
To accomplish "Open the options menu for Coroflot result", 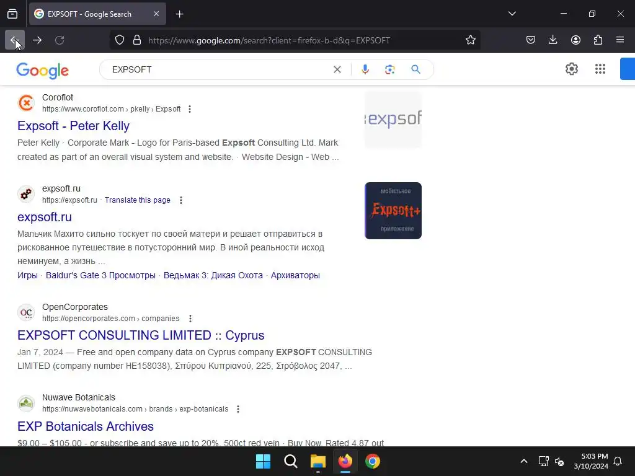I will [190, 109].
